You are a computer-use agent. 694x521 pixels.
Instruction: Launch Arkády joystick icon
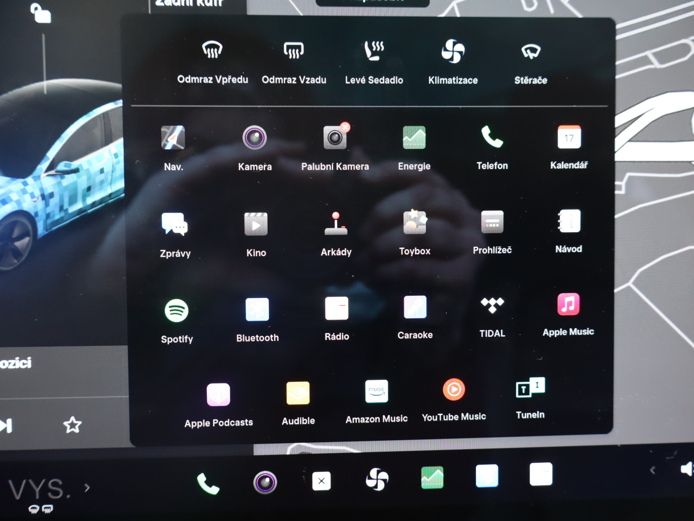pyautogui.click(x=336, y=224)
